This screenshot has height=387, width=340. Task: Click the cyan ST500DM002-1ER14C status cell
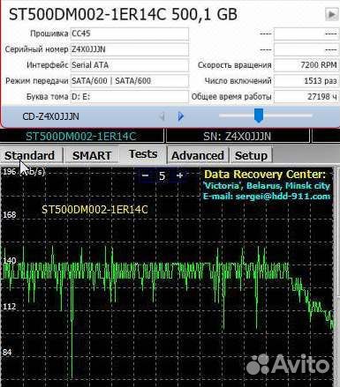coord(81,137)
